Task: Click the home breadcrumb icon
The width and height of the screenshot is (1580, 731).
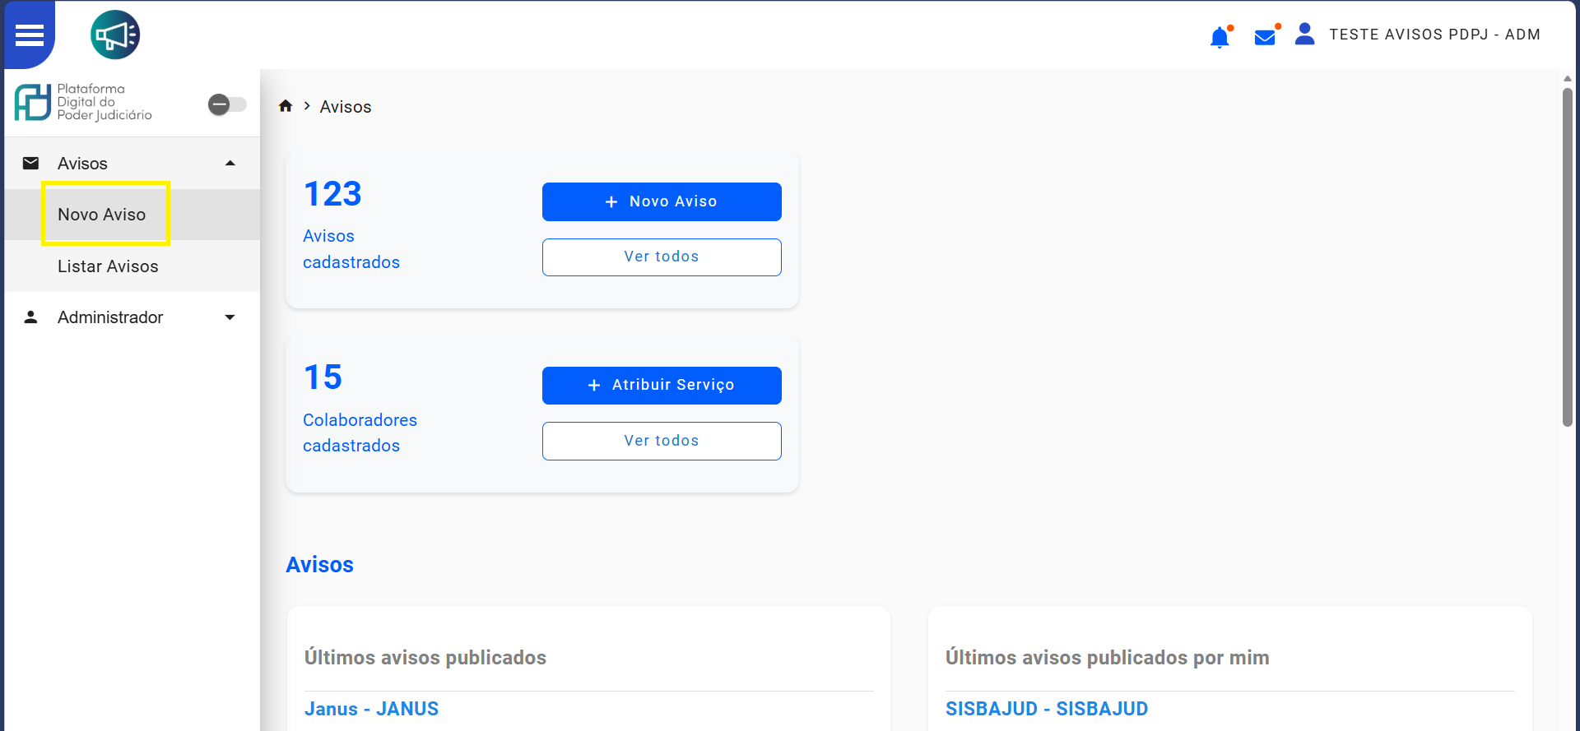Action: tap(286, 106)
